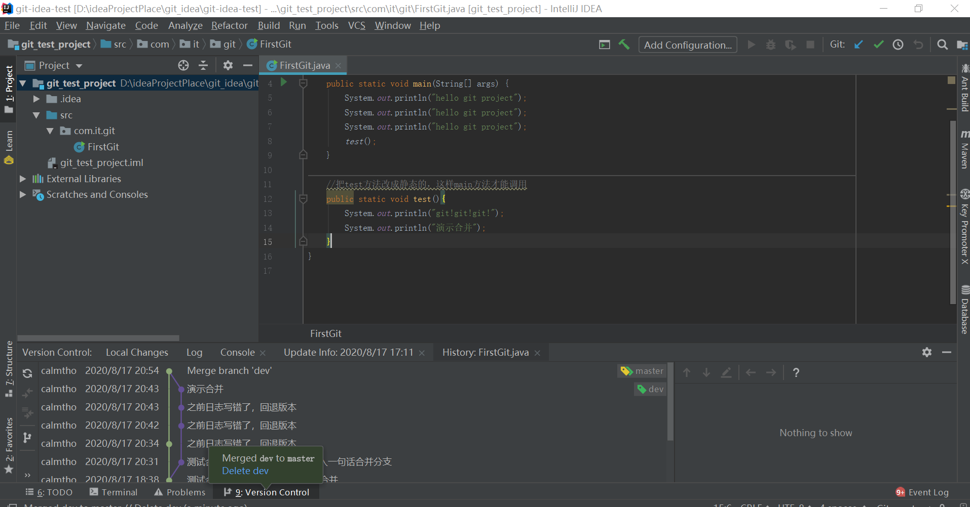Close the Console tab
The height and width of the screenshot is (507, 970).
[x=263, y=353]
